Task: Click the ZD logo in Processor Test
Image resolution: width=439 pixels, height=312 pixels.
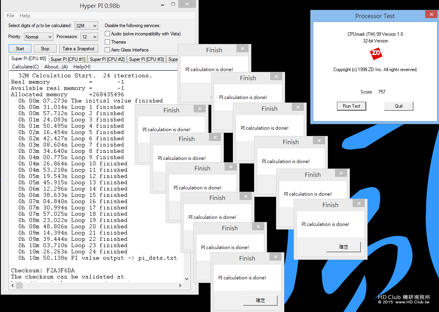Action: tap(376, 54)
